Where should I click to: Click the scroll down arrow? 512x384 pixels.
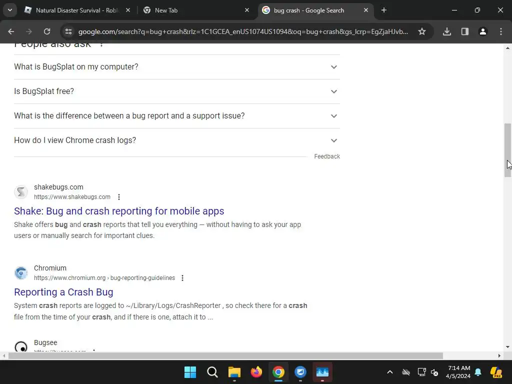point(507,347)
